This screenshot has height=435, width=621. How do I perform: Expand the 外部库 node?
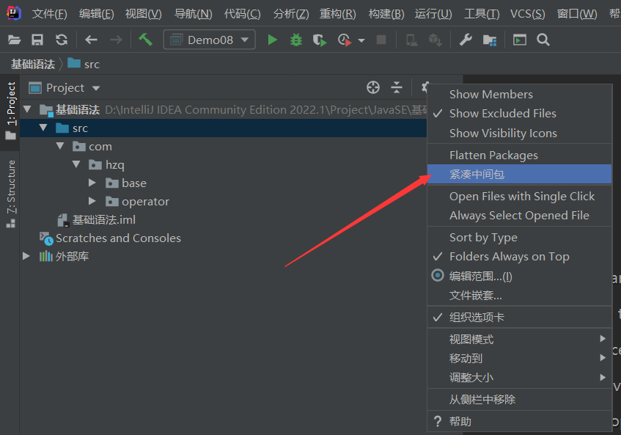[x=26, y=256]
